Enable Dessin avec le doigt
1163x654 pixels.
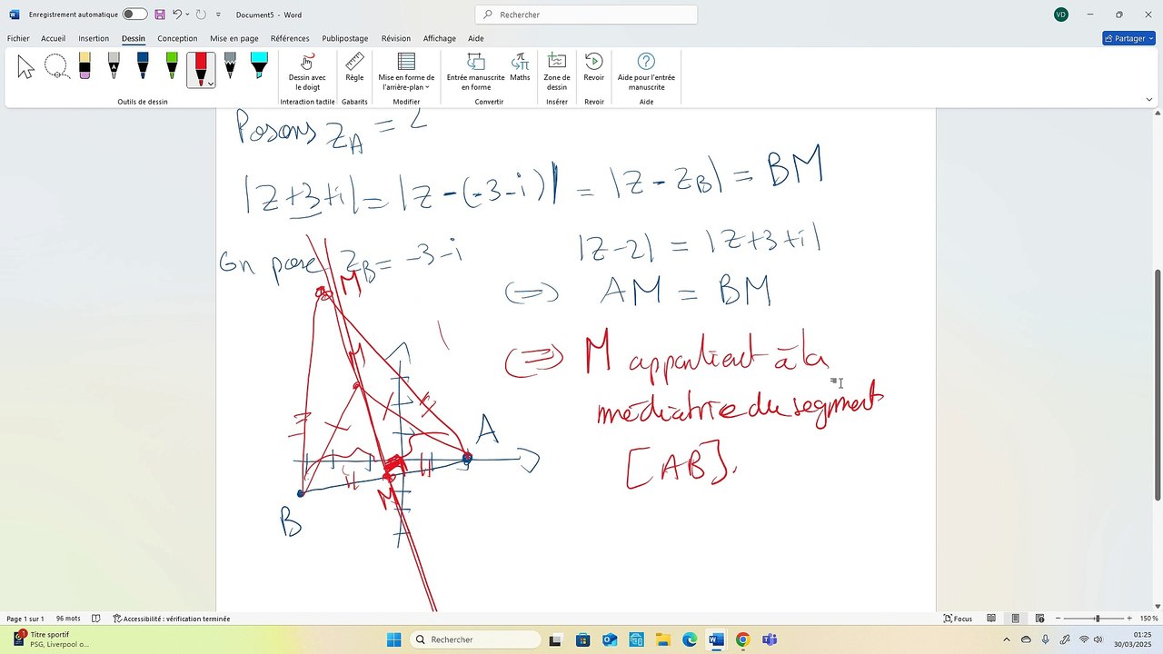(x=307, y=72)
